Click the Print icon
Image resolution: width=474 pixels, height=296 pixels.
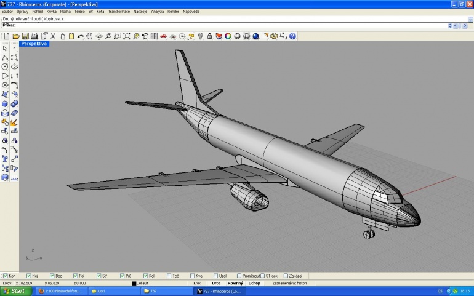point(34,36)
